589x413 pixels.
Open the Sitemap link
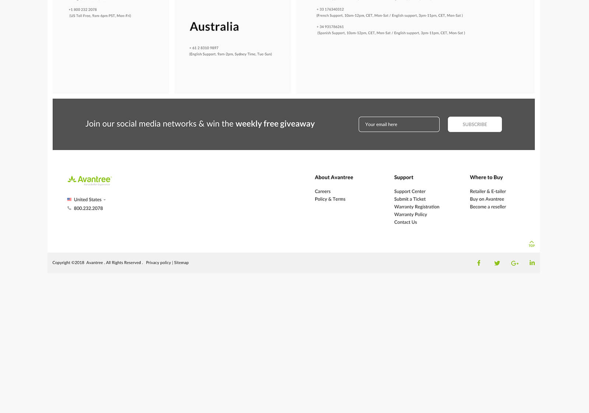tap(181, 263)
